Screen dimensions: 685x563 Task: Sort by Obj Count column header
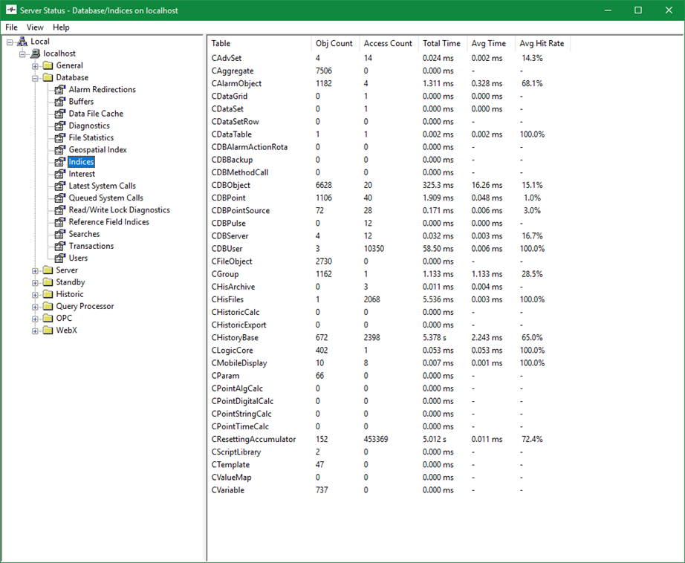[x=334, y=43]
